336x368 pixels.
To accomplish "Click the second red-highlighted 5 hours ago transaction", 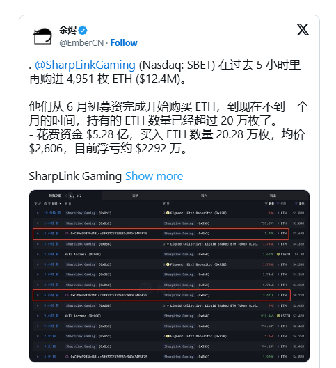I will click(161, 295).
